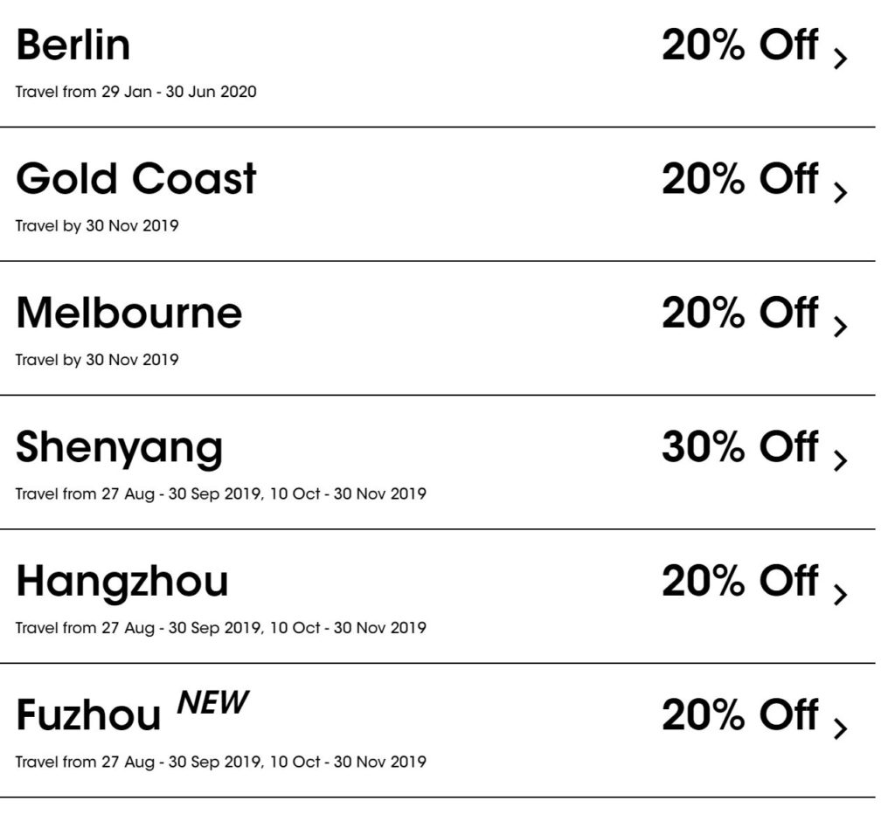Click Melbourne's 20% Off label

click(739, 313)
